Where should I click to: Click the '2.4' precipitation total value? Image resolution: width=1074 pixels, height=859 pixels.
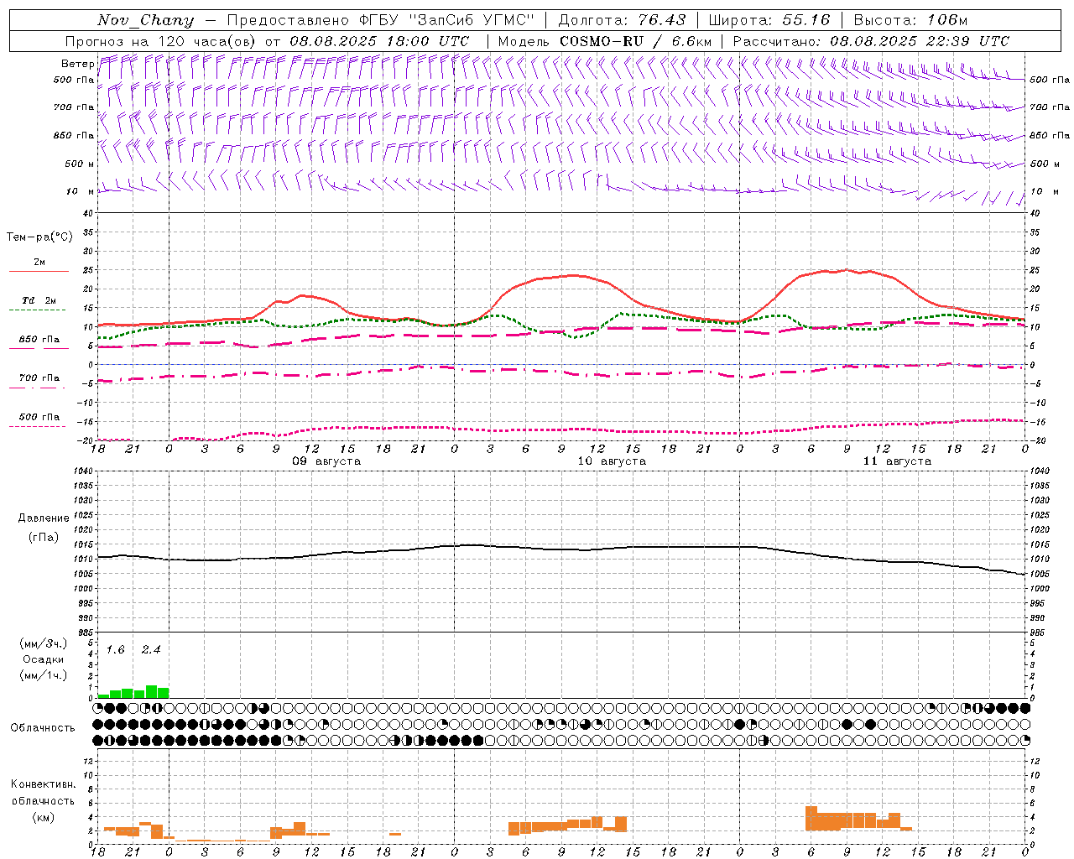151,650
